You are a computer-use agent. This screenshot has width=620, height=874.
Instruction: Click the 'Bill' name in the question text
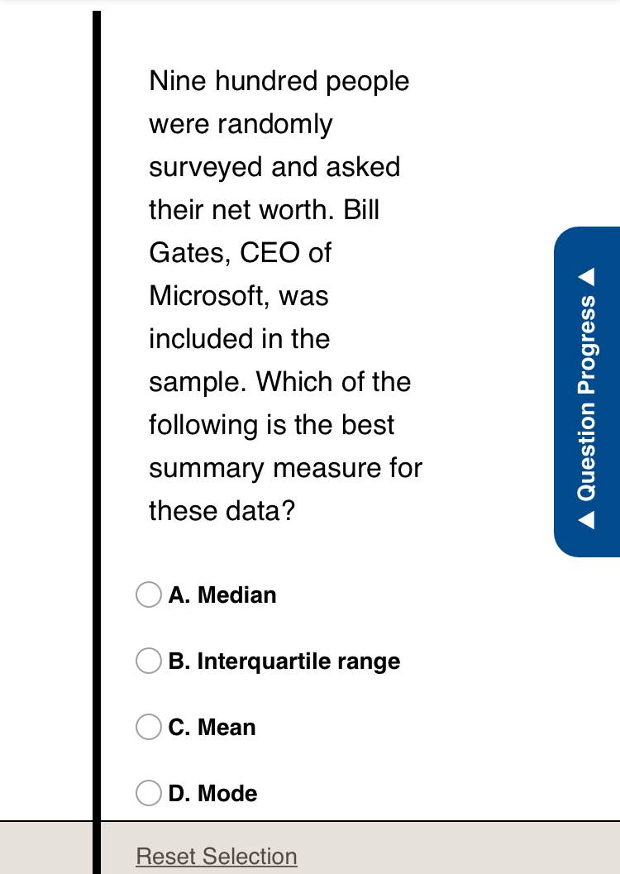(361, 209)
